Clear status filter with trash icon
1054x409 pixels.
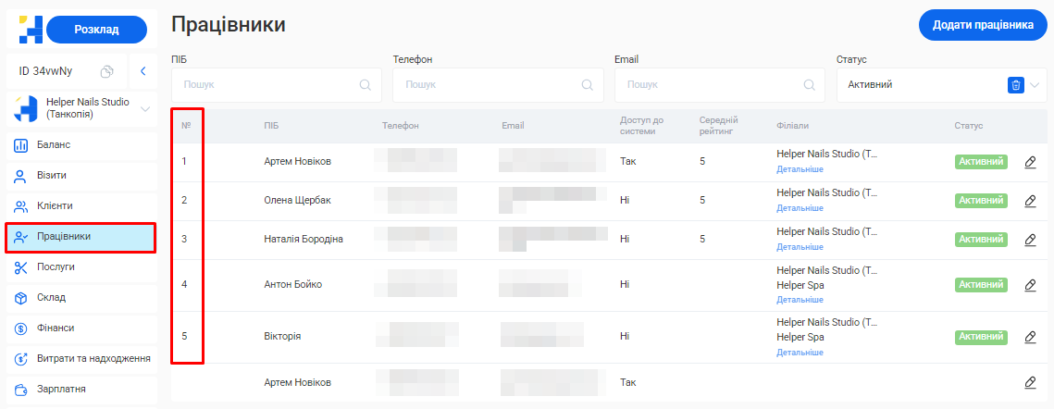click(x=1015, y=85)
